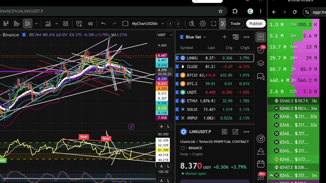Expand the chart type dropdown arrow
Viewport: 326px width, 183px height.
tap(36, 24)
